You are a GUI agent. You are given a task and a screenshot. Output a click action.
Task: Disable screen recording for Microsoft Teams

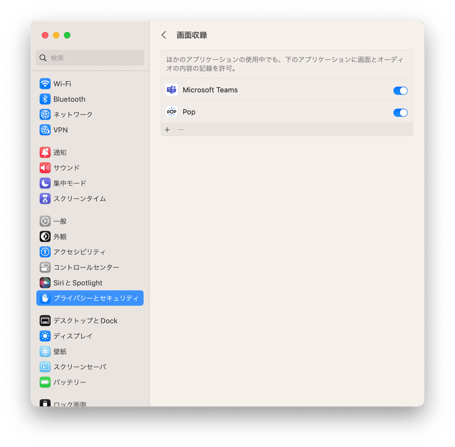(x=400, y=91)
